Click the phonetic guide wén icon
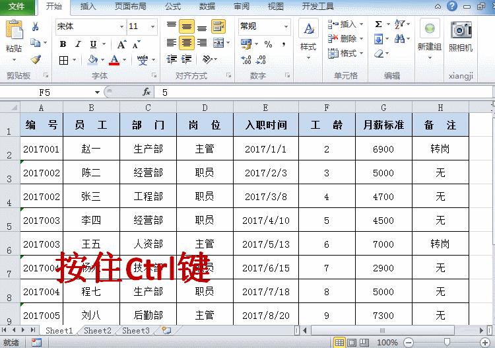 143,59
